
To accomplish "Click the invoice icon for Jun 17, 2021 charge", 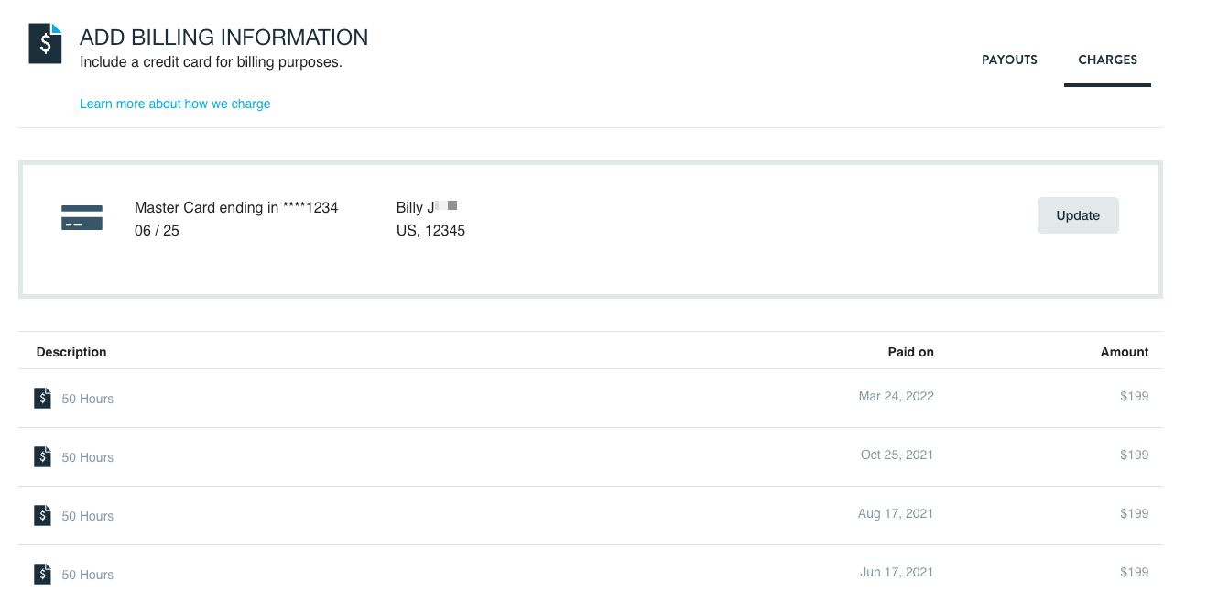I will [42, 574].
